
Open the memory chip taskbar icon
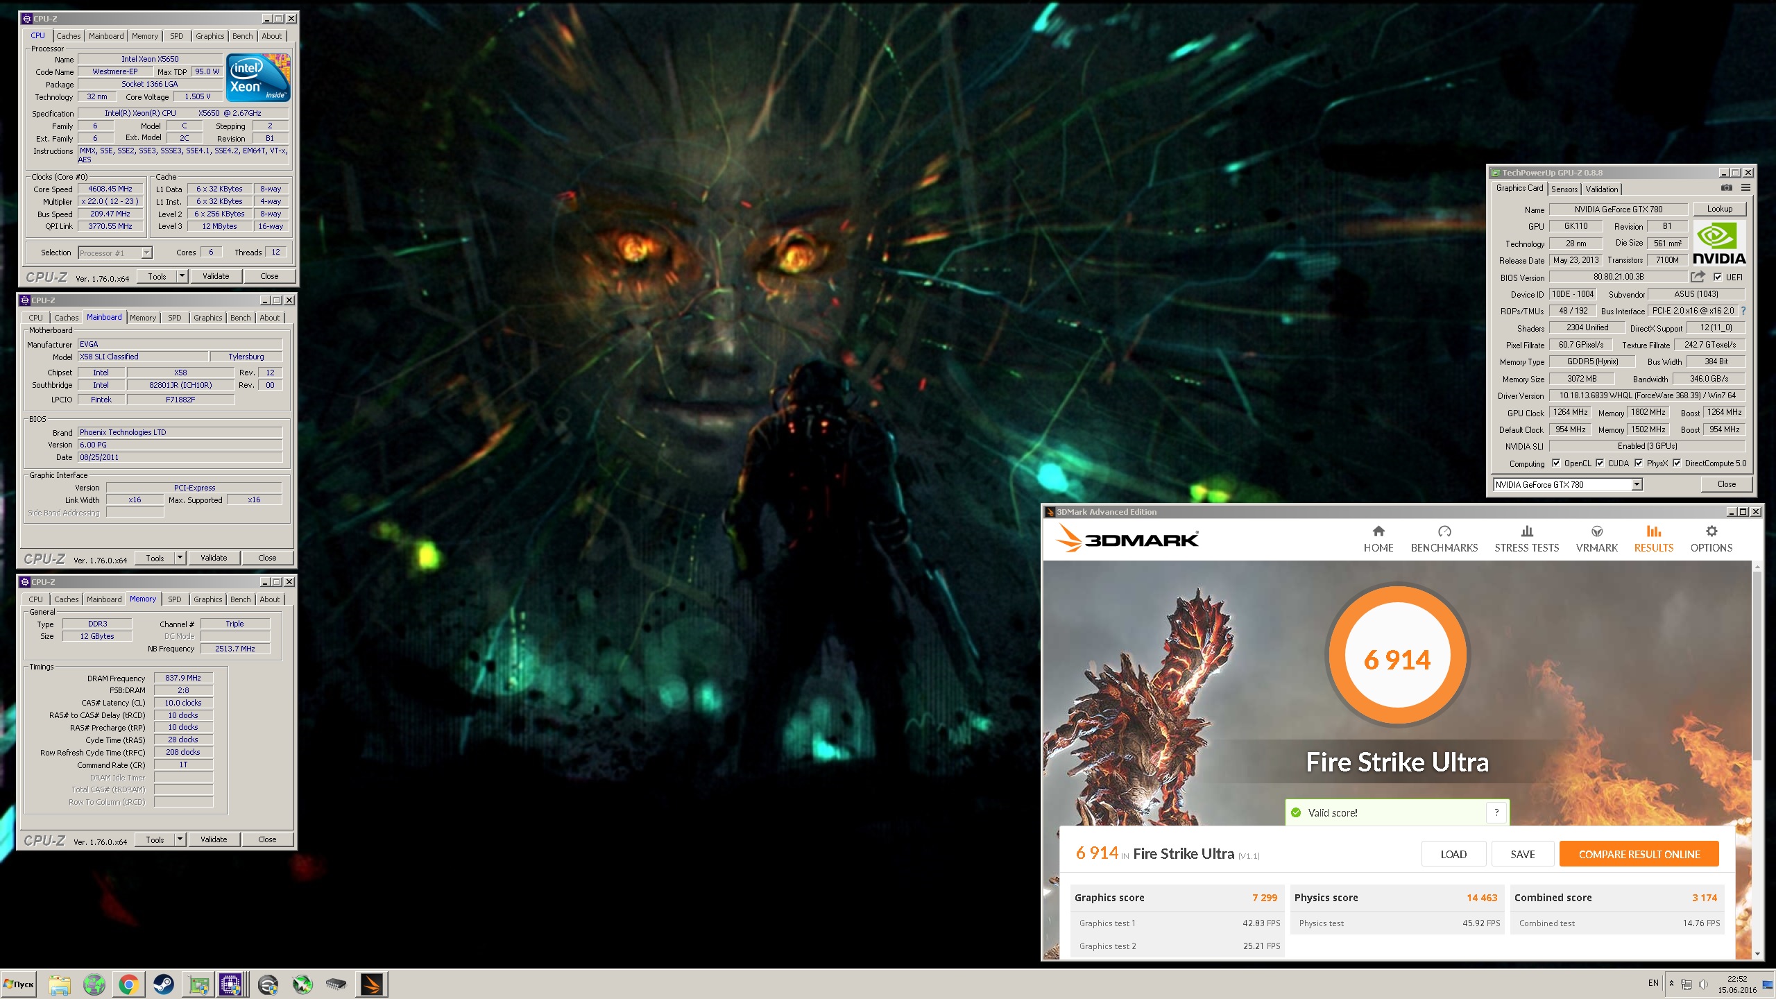click(336, 984)
